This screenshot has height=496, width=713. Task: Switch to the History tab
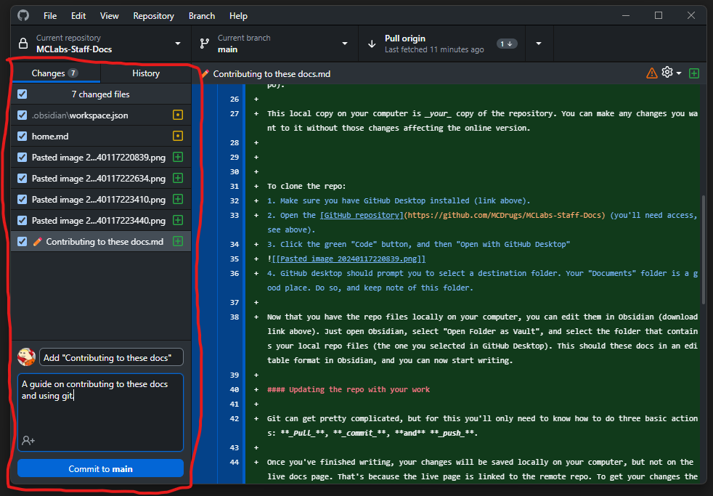pos(146,73)
